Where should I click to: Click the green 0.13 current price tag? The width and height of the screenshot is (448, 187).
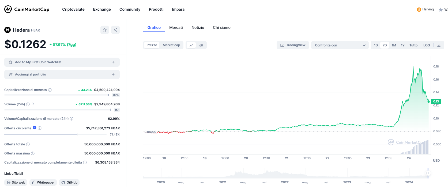[436, 101]
